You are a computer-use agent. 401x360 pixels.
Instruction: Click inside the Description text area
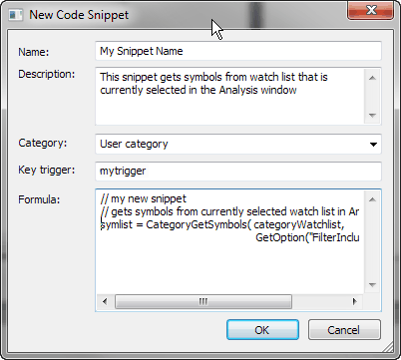(x=230, y=96)
